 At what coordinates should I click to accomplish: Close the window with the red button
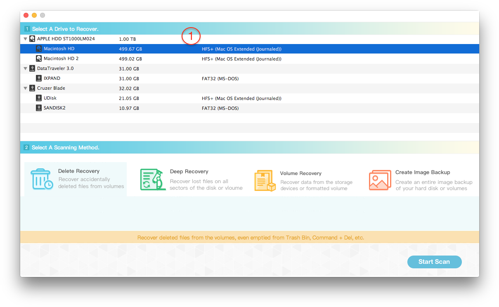(x=26, y=15)
